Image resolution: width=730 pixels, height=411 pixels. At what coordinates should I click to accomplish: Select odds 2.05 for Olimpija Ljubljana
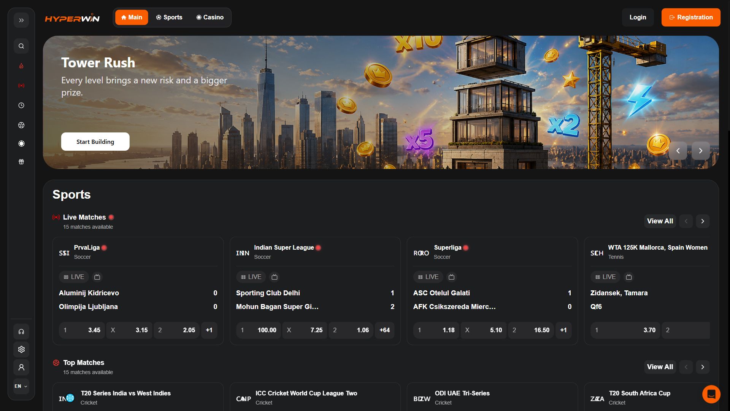pos(176,330)
